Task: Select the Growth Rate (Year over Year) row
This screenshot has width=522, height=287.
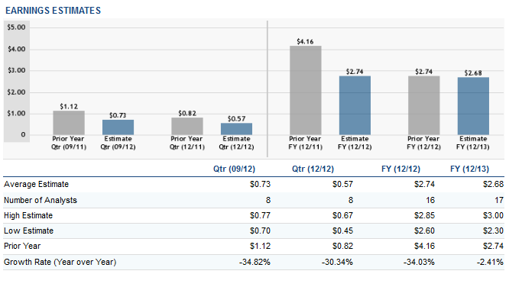Action: click(254, 262)
